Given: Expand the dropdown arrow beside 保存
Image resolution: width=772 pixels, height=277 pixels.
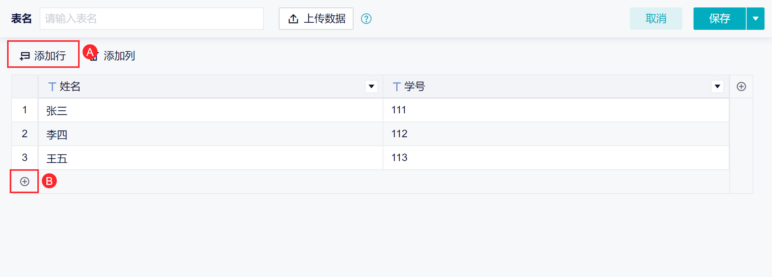Looking at the screenshot, I should click(x=756, y=19).
